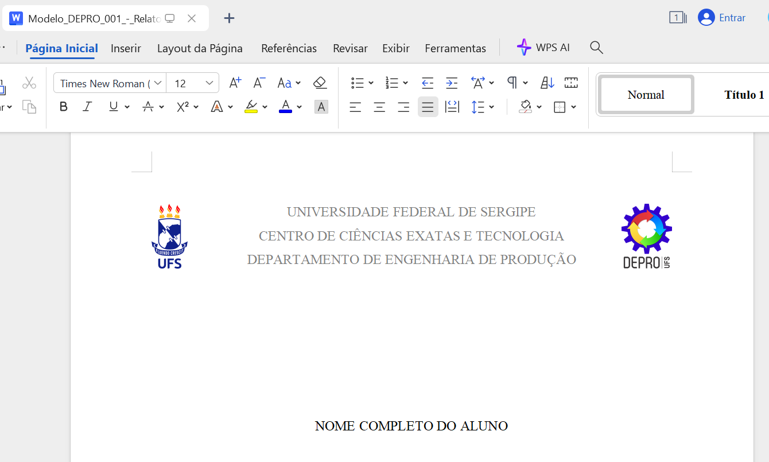Toggle superscript X² formatting
Image resolution: width=769 pixels, height=462 pixels.
(182, 107)
